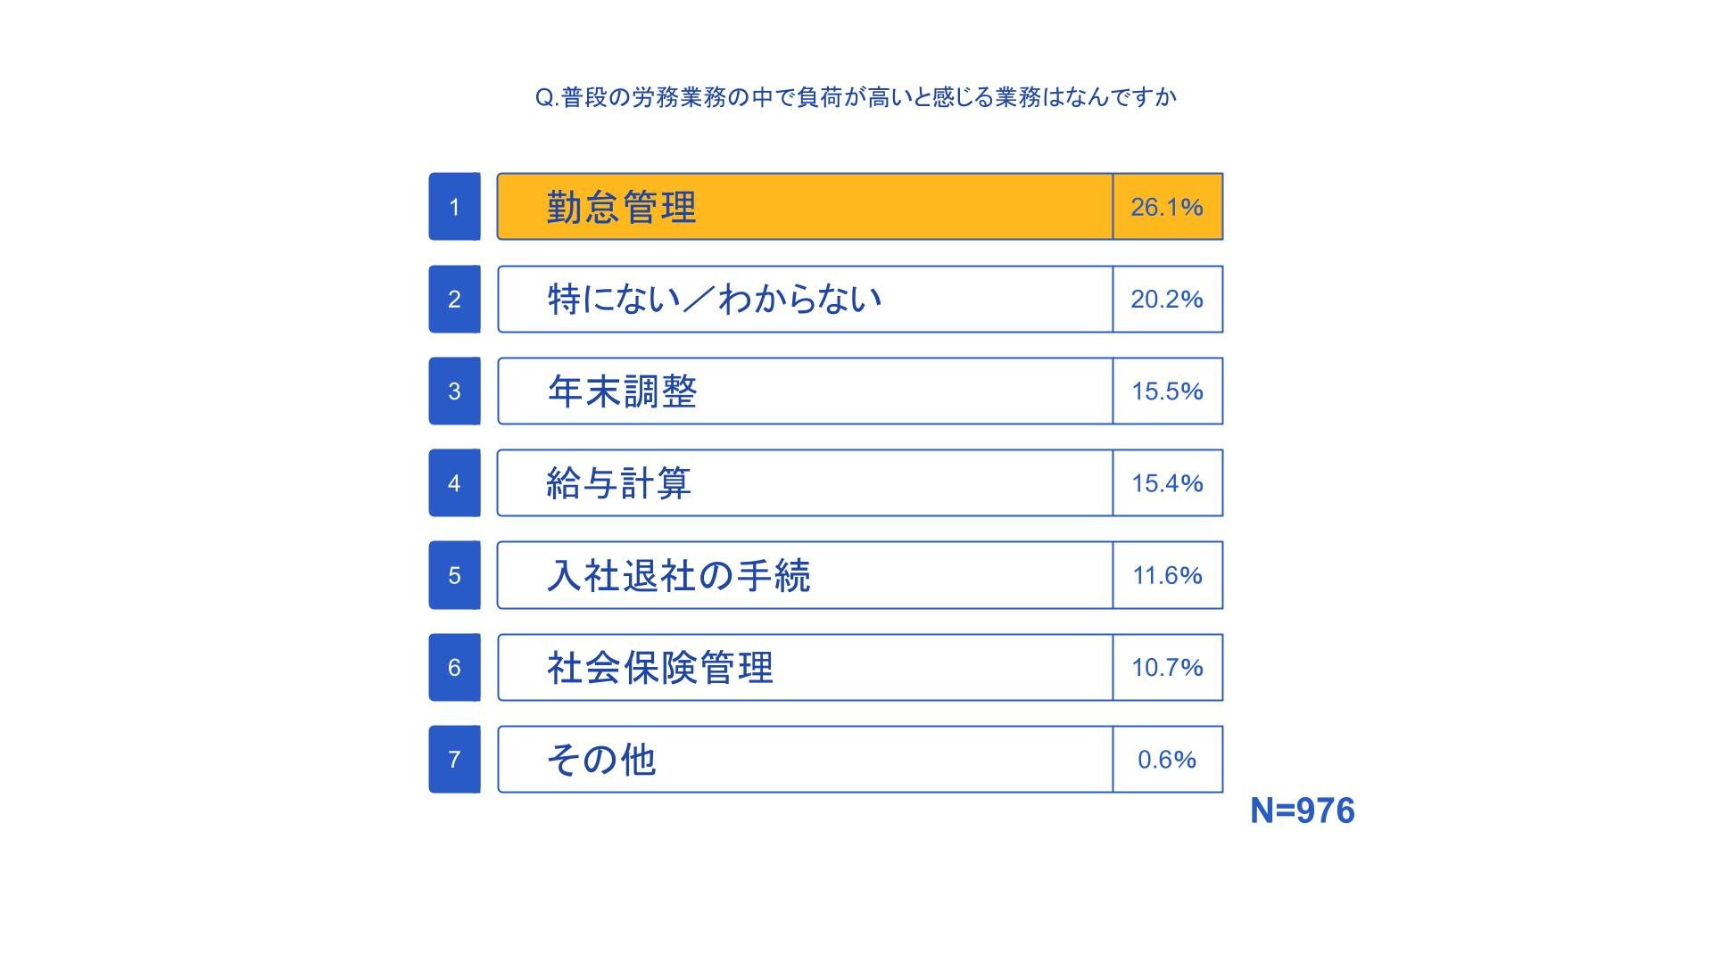Click the N=976 sample size label
This screenshot has height=963, width=1713.
click(x=1302, y=811)
